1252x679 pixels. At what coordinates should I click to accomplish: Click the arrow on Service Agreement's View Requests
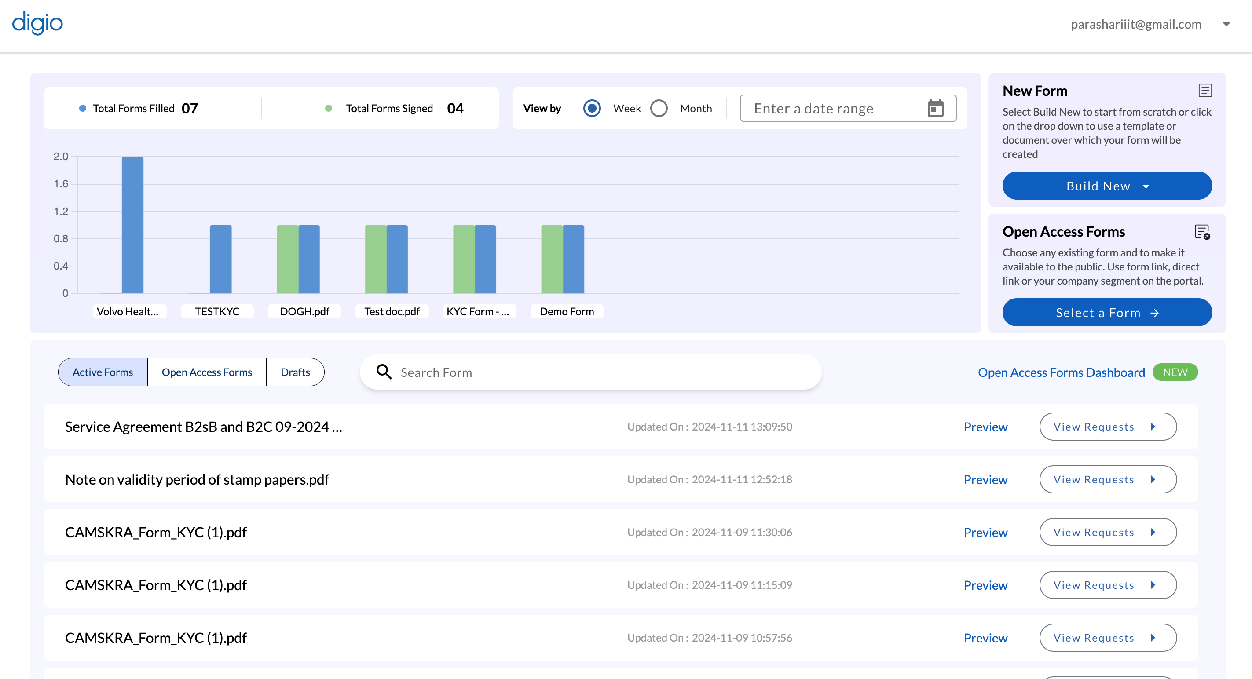(x=1153, y=427)
